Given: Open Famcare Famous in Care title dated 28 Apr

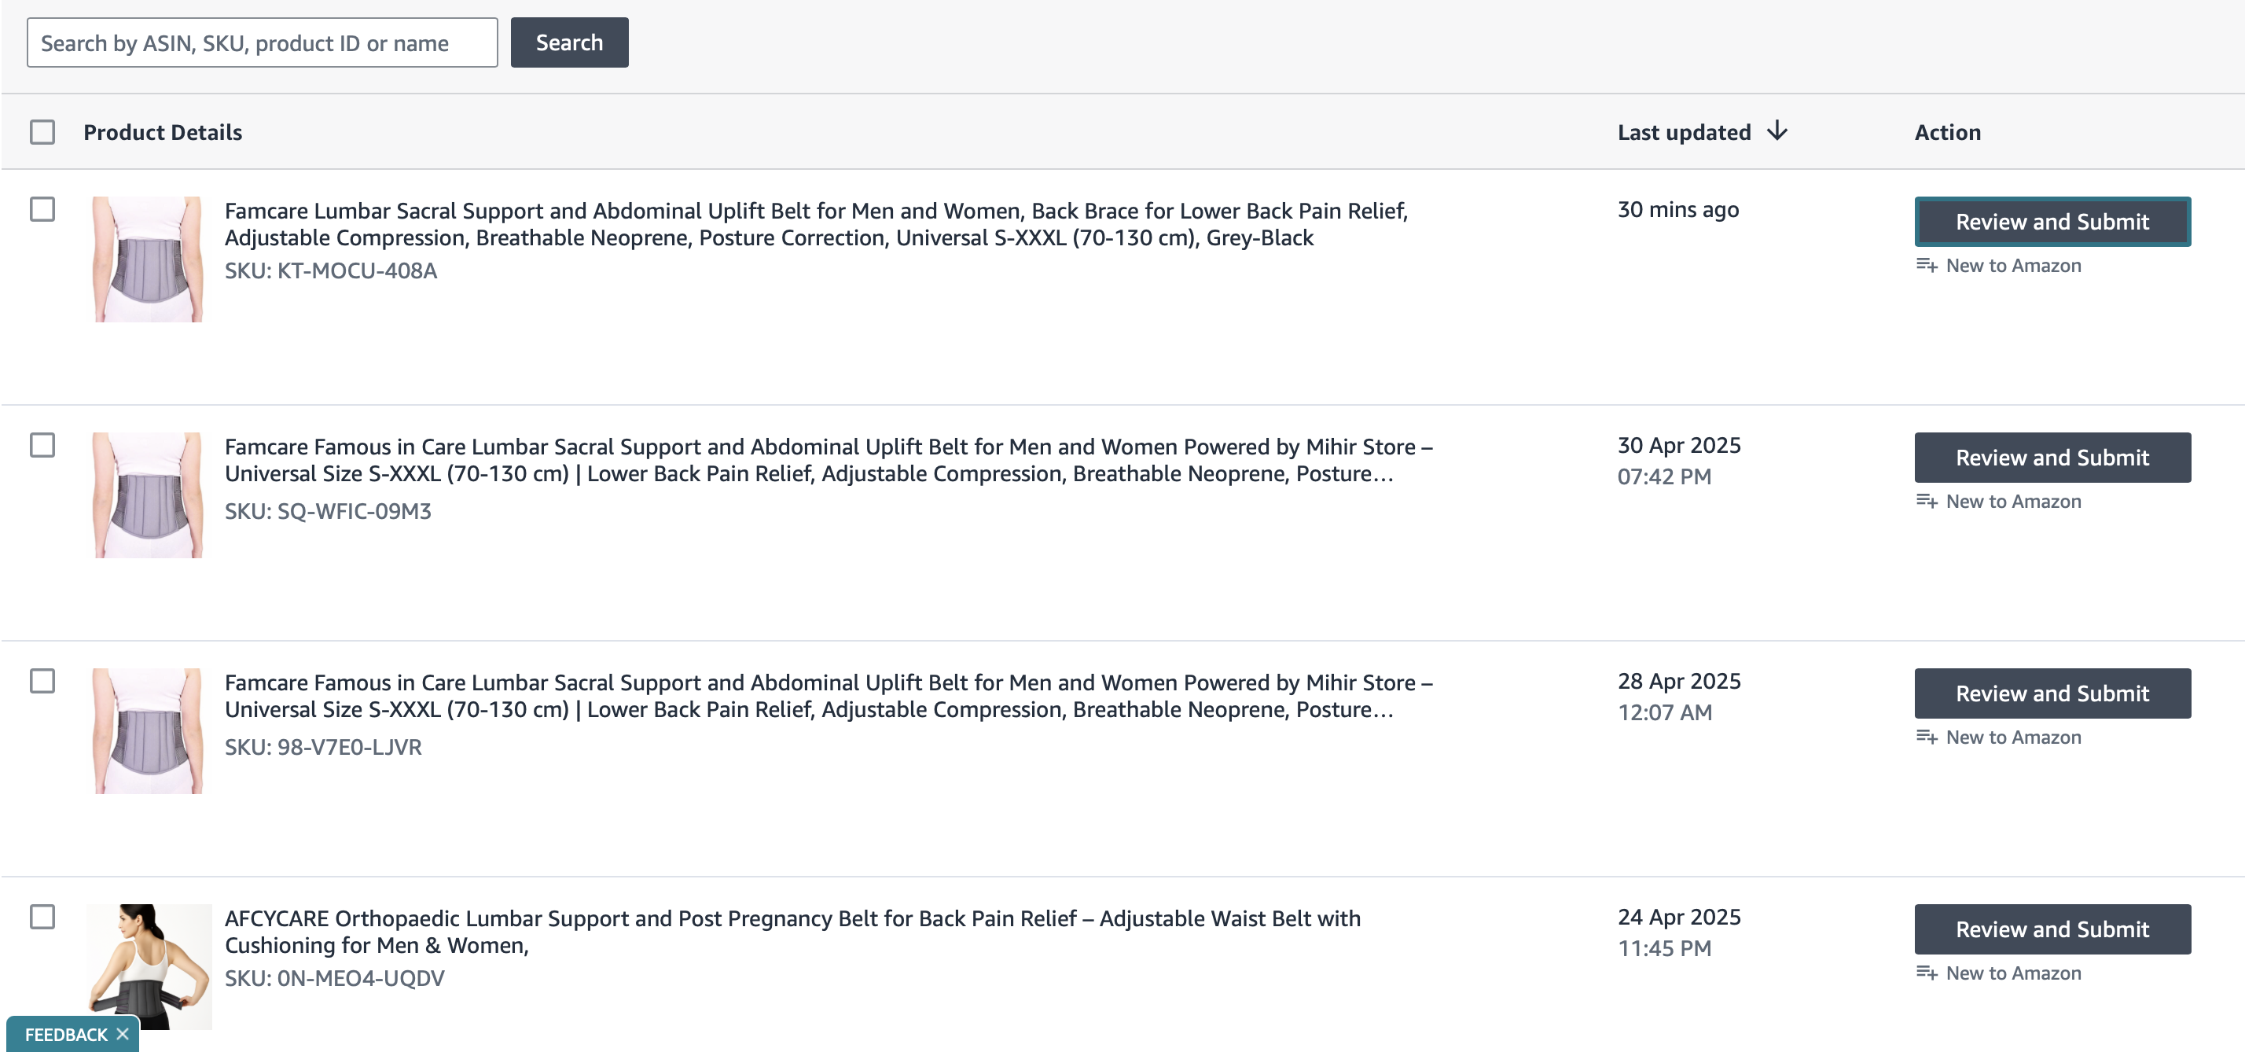Looking at the screenshot, I should (828, 696).
